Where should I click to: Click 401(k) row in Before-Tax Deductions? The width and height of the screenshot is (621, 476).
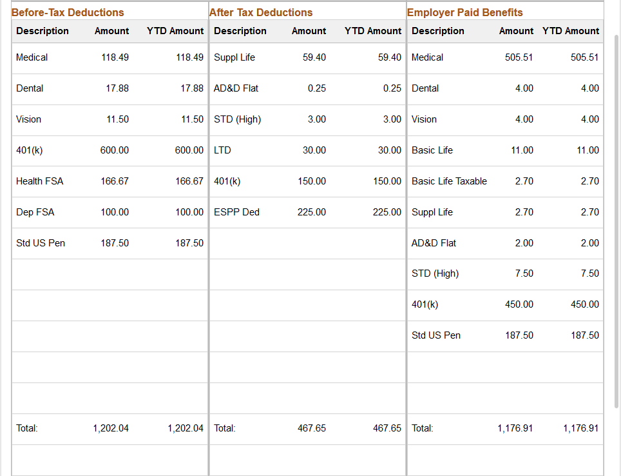click(x=110, y=150)
